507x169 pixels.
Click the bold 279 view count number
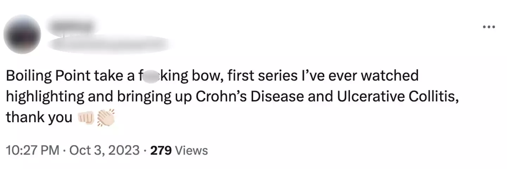point(161,150)
